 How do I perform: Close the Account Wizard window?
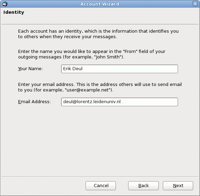click(195, 4)
